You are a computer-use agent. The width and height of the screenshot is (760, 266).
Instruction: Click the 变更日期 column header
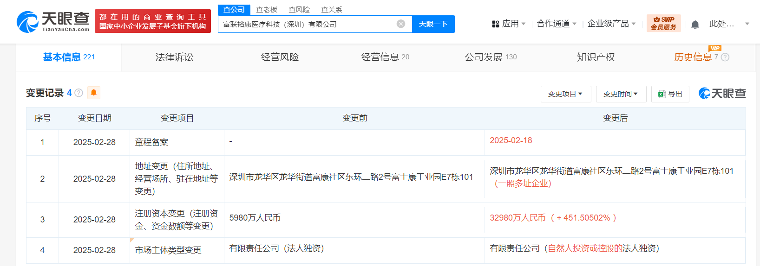click(94, 118)
